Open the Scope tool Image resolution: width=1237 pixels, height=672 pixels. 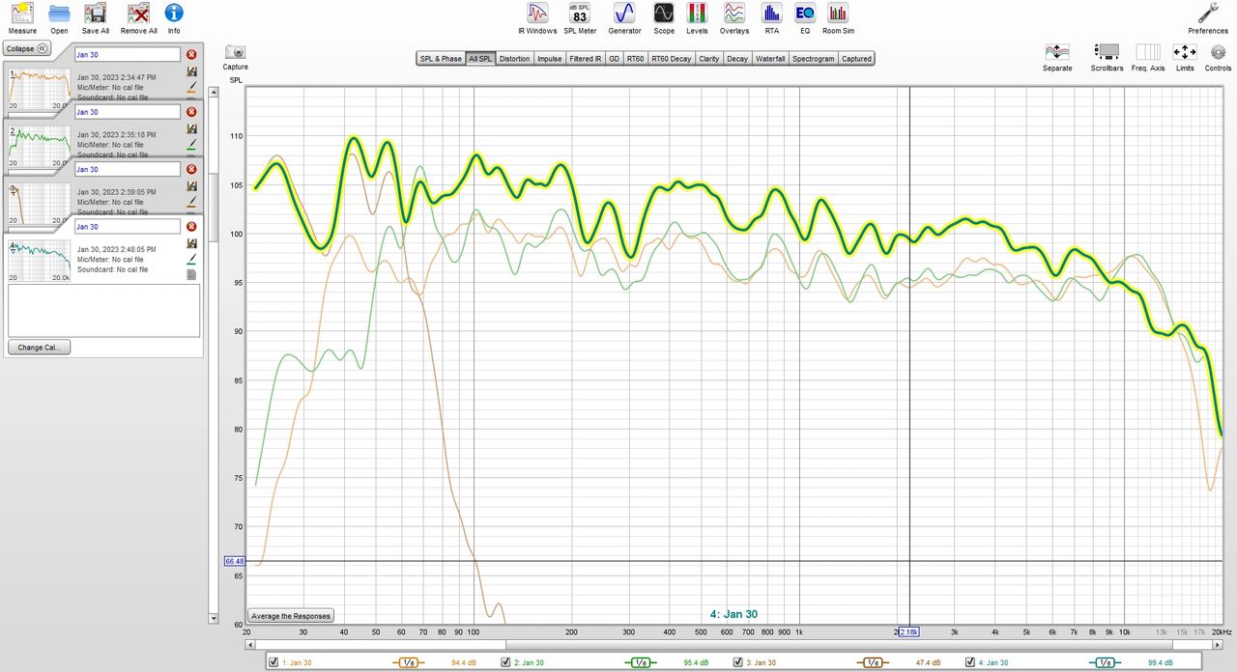click(664, 18)
